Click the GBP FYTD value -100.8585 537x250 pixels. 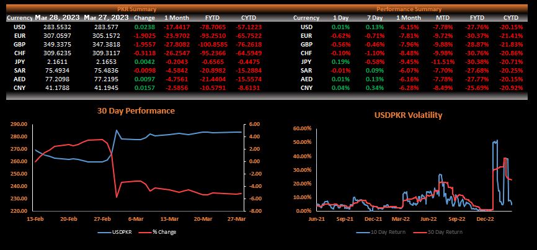click(x=212, y=44)
